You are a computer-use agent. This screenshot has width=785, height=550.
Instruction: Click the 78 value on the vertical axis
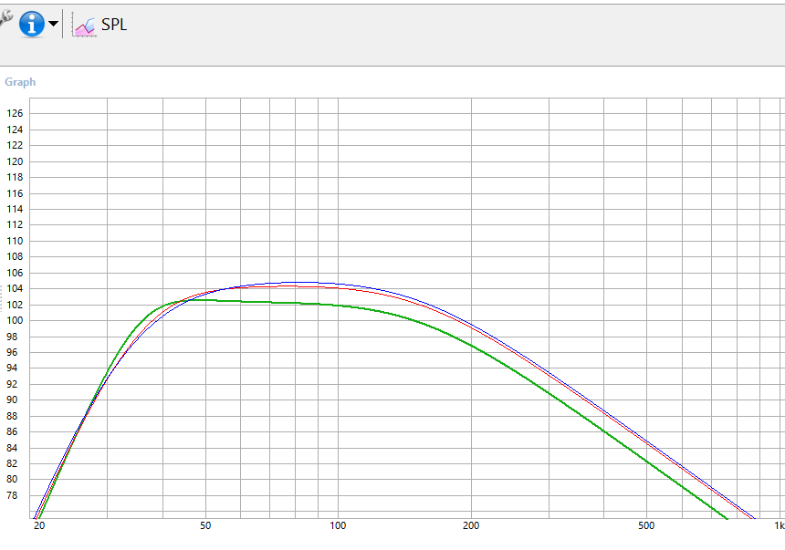[x=12, y=495]
